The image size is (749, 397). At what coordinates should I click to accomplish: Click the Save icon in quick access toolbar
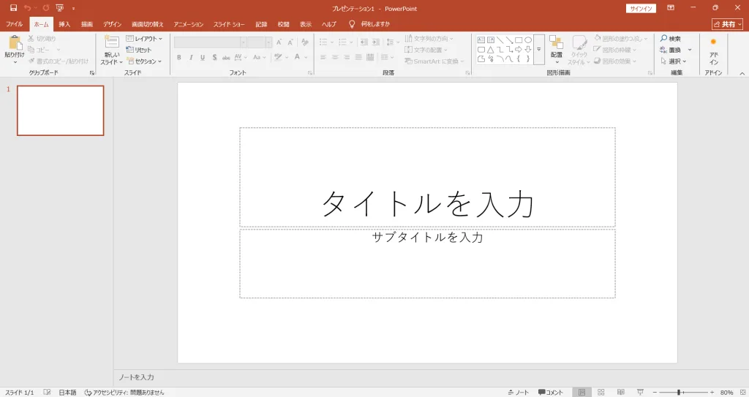point(13,7)
